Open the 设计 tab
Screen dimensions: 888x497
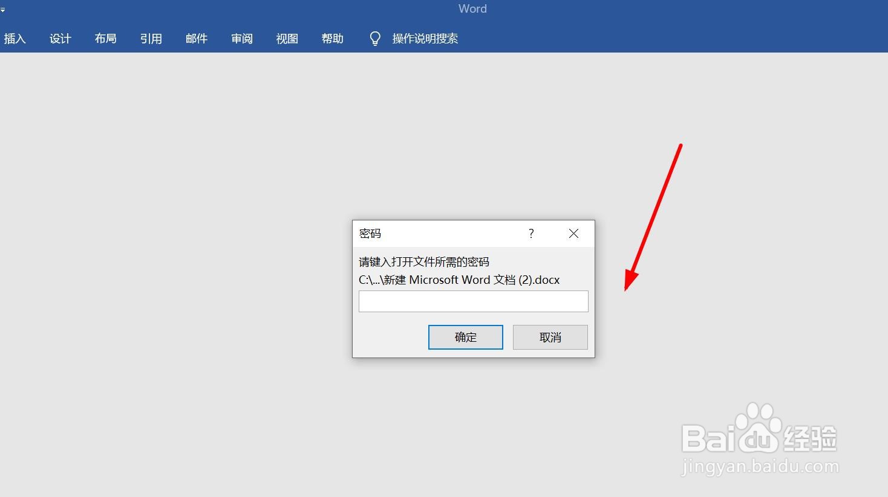(x=60, y=38)
